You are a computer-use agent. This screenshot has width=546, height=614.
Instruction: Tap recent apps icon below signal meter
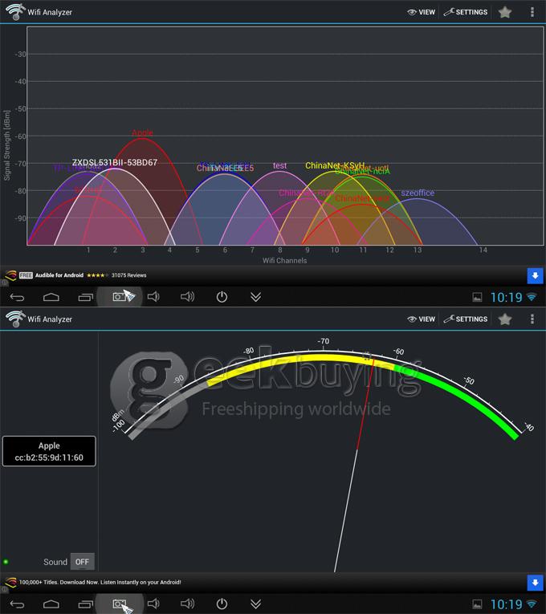(x=85, y=604)
